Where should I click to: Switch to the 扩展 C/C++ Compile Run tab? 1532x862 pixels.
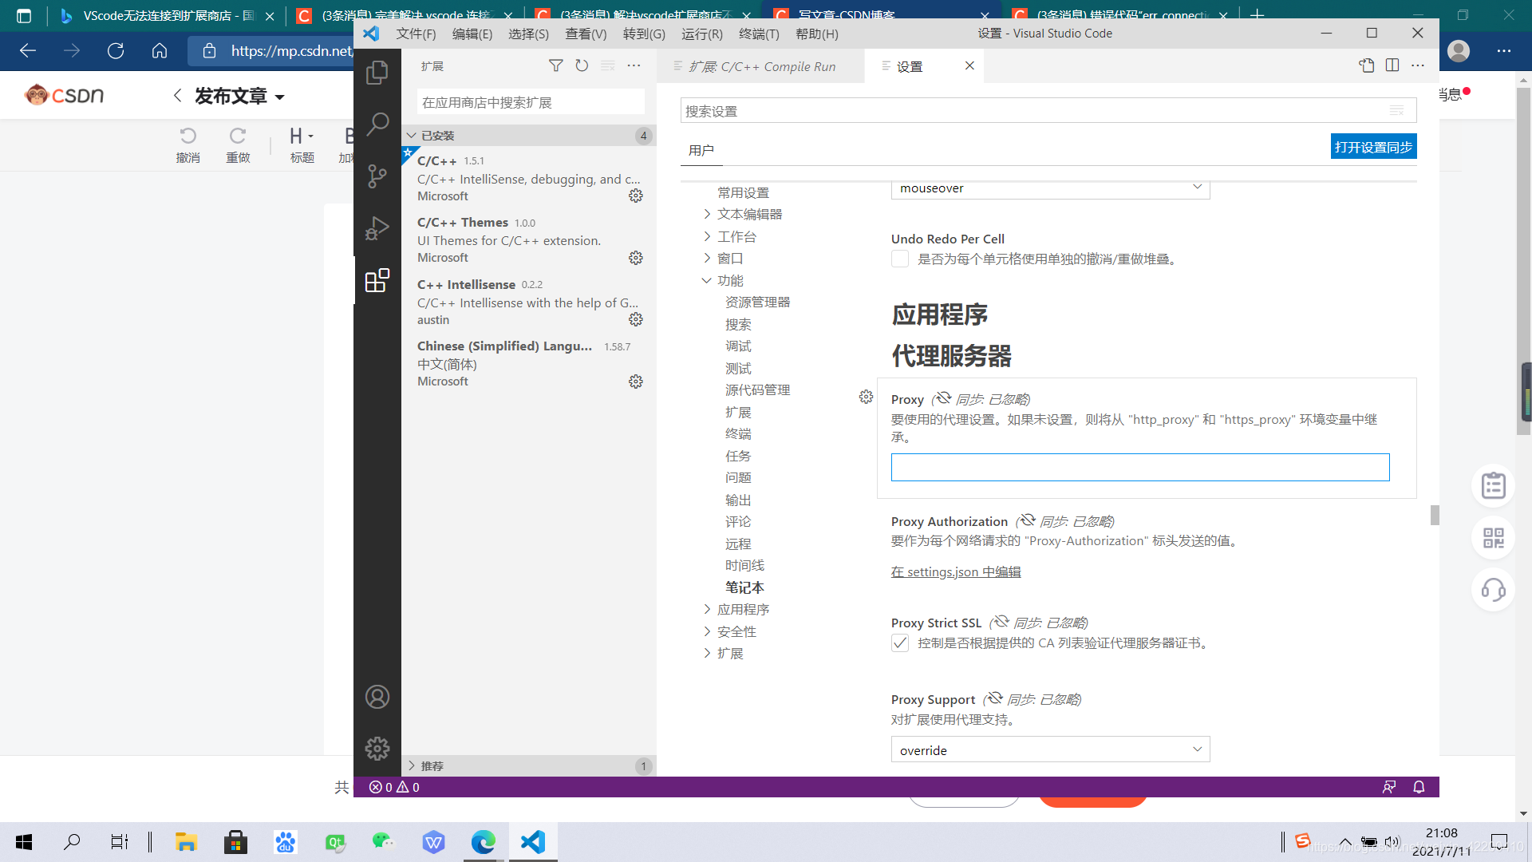click(762, 66)
